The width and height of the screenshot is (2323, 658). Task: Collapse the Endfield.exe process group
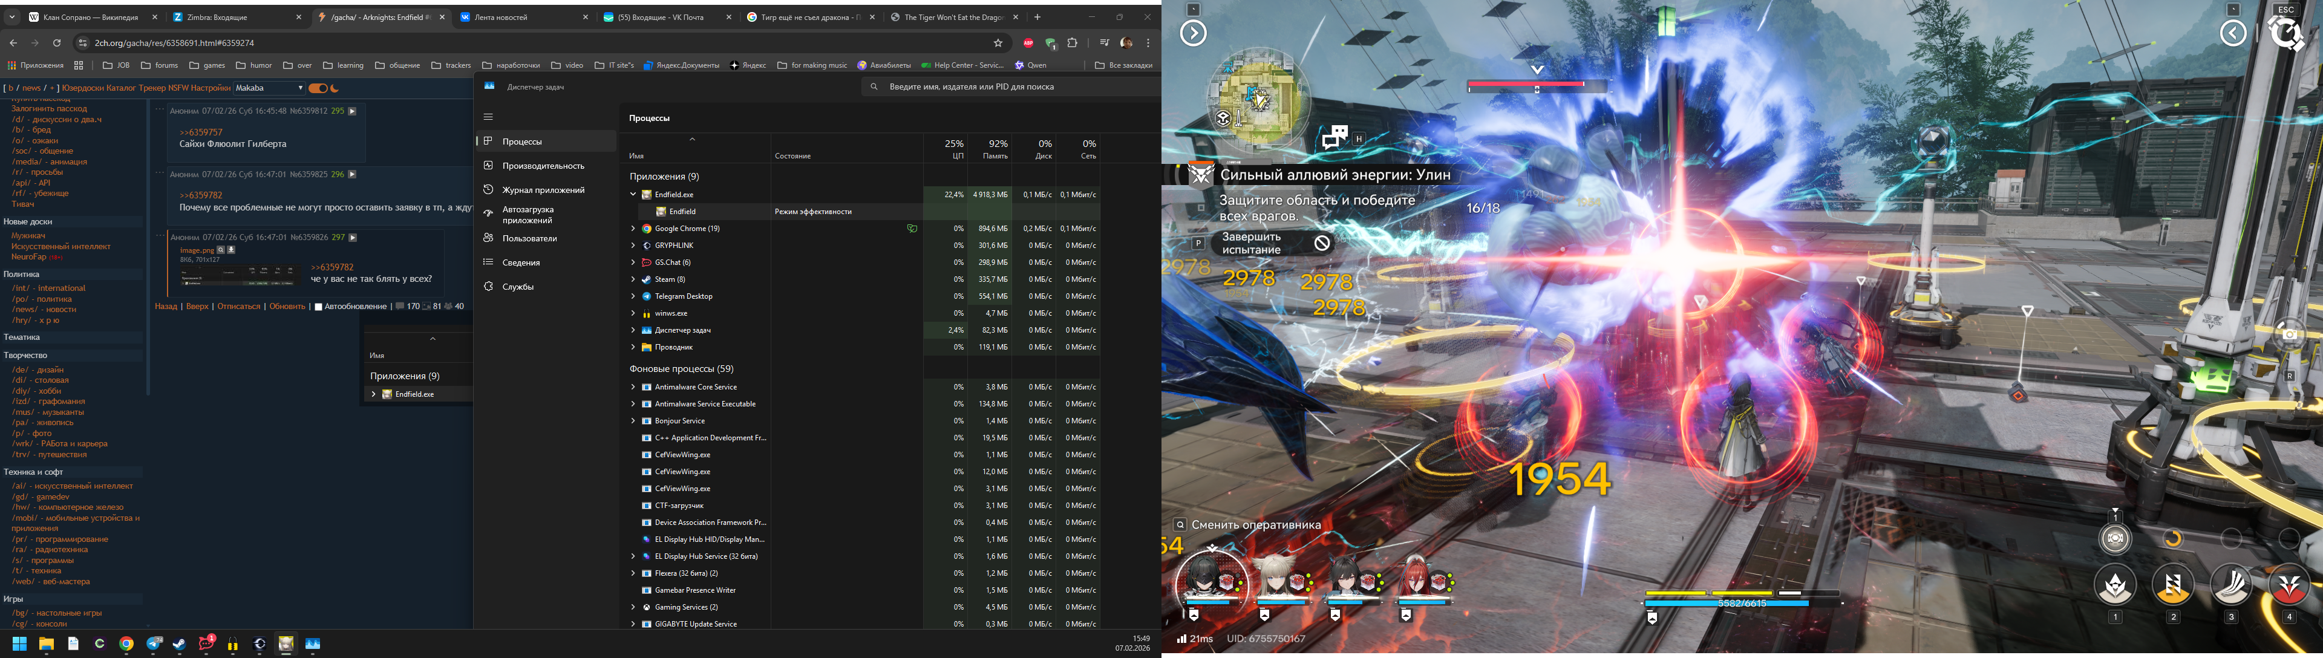[x=633, y=195]
